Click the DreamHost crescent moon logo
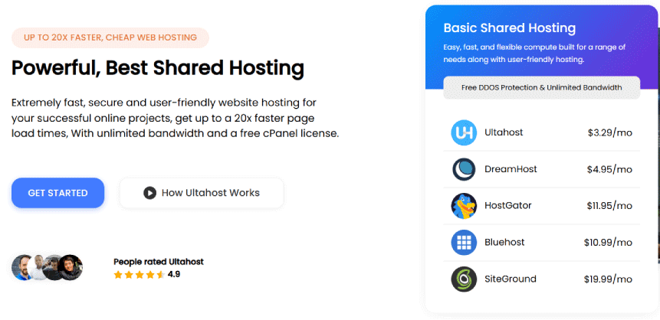Viewport: 660px width, 320px height. pos(464,169)
